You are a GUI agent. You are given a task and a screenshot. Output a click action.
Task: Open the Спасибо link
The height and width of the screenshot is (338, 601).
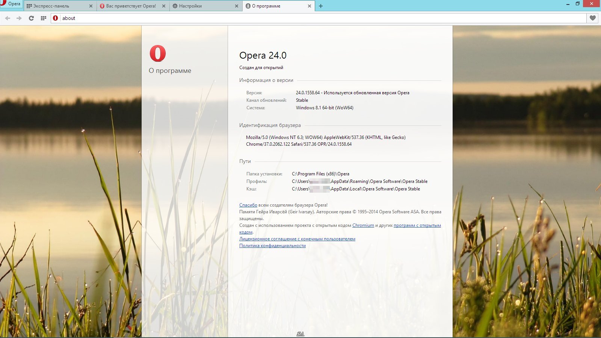[248, 205]
